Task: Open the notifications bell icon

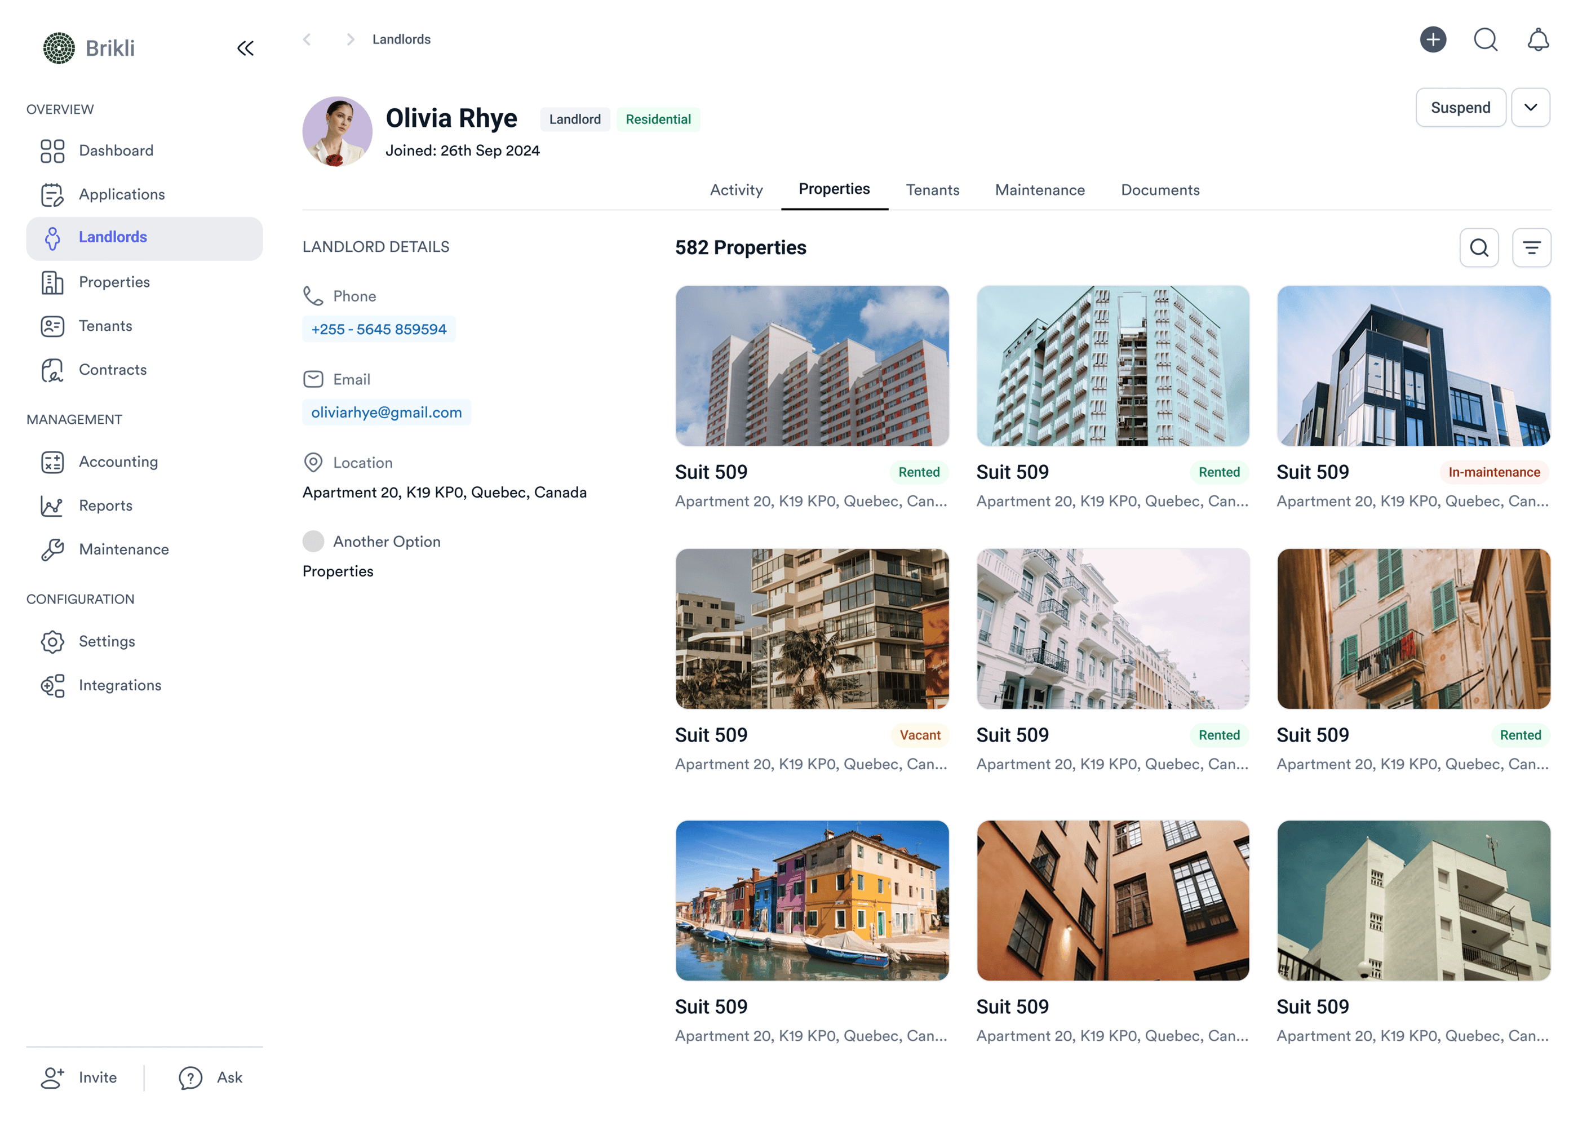Action: point(1537,39)
